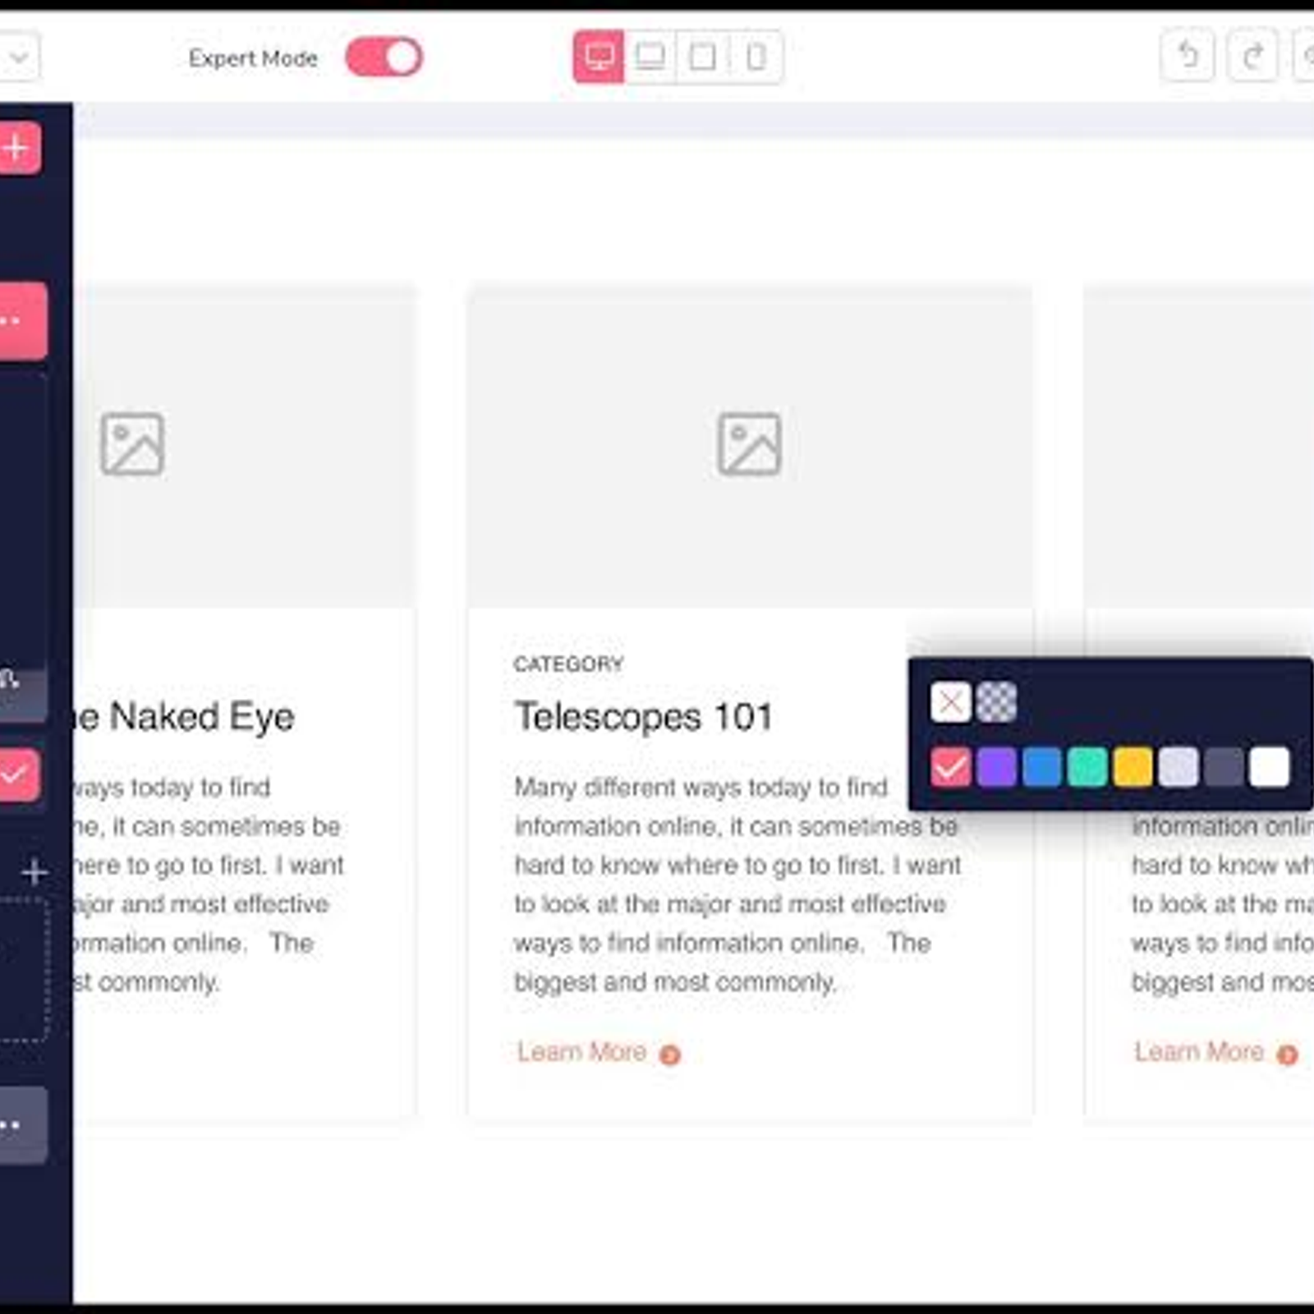Switch to tablet device preview
The height and width of the screenshot is (1314, 1314).
point(702,57)
